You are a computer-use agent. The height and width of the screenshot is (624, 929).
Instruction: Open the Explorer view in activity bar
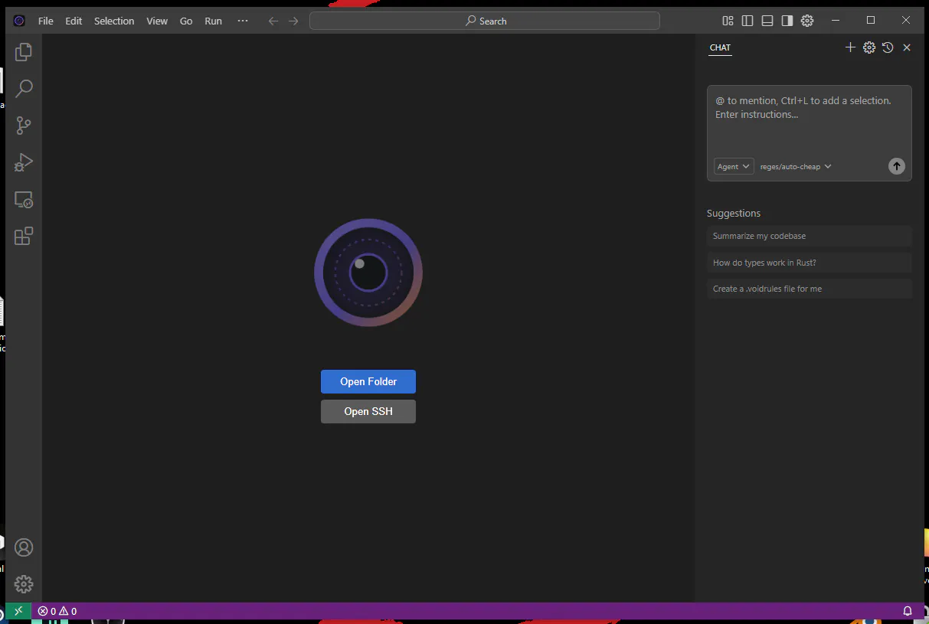click(24, 52)
